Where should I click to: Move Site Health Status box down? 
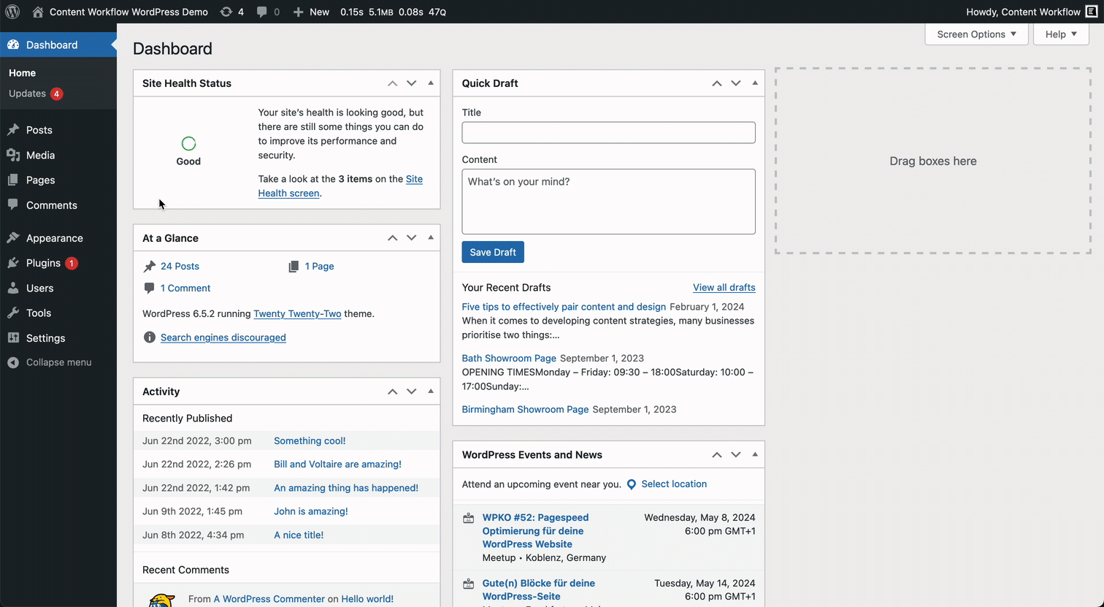[x=412, y=83]
